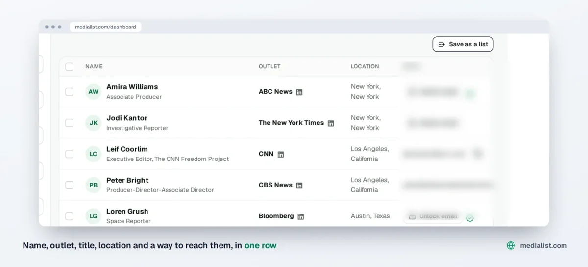This screenshot has height=267, width=588.
Task: Click the LinkedIn icon beside CBS News
Action: point(299,186)
